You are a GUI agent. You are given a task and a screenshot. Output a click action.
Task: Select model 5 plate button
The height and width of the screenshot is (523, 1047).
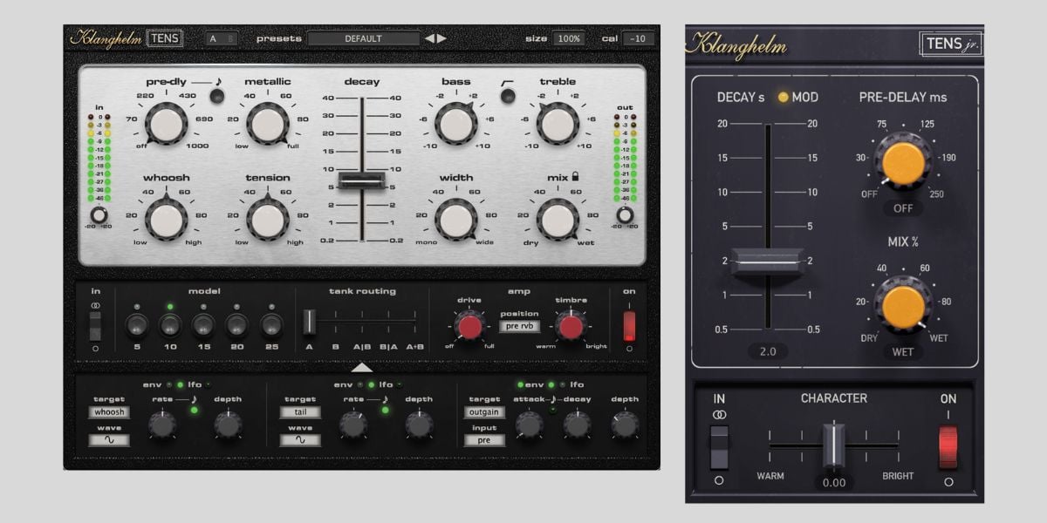[x=136, y=326]
